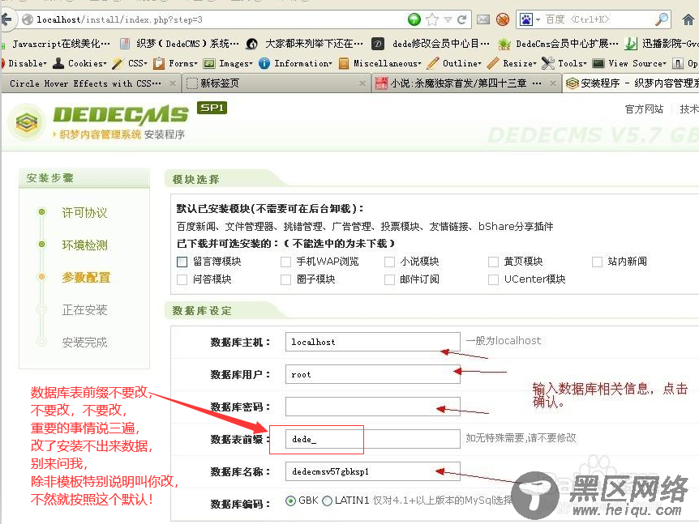Open the Tools developer toolbar menu

pyautogui.click(x=564, y=63)
